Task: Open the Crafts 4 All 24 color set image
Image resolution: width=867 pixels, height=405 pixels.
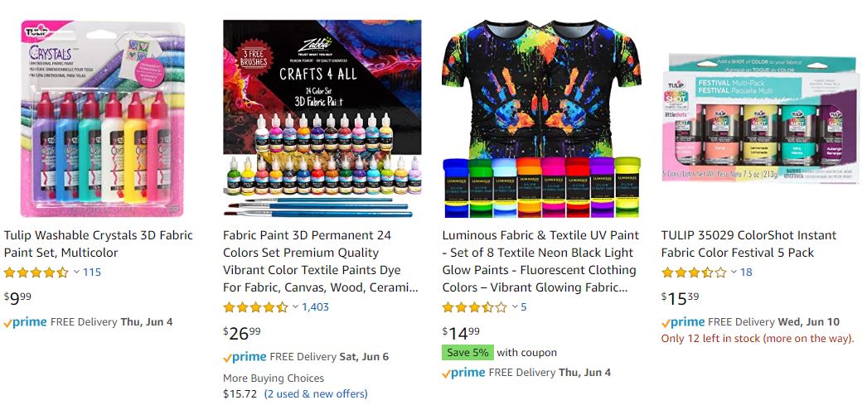Action: [322, 118]
